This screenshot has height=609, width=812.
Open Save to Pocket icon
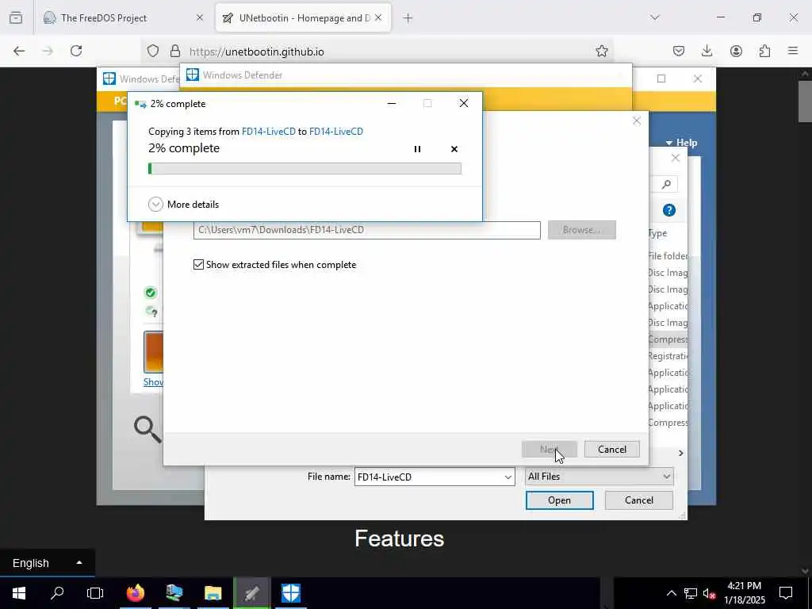[x=679, y=51]
